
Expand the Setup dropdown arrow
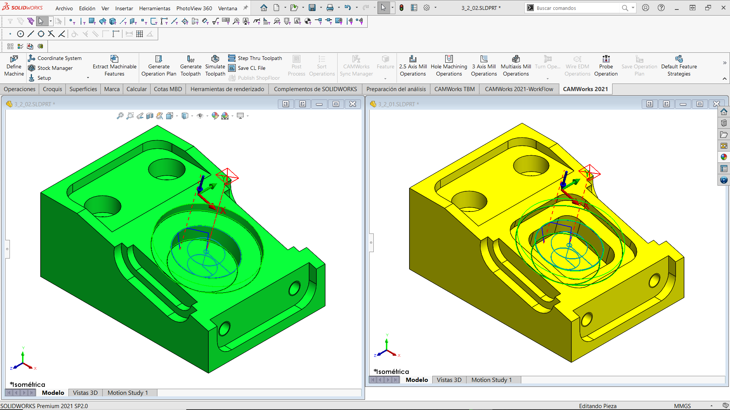(x=88, y=78)
